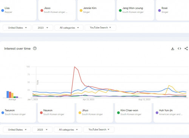Click the Average bar chart
Image resolution: width=189 pixels, height=138 pixels.
tap(12, 95)
